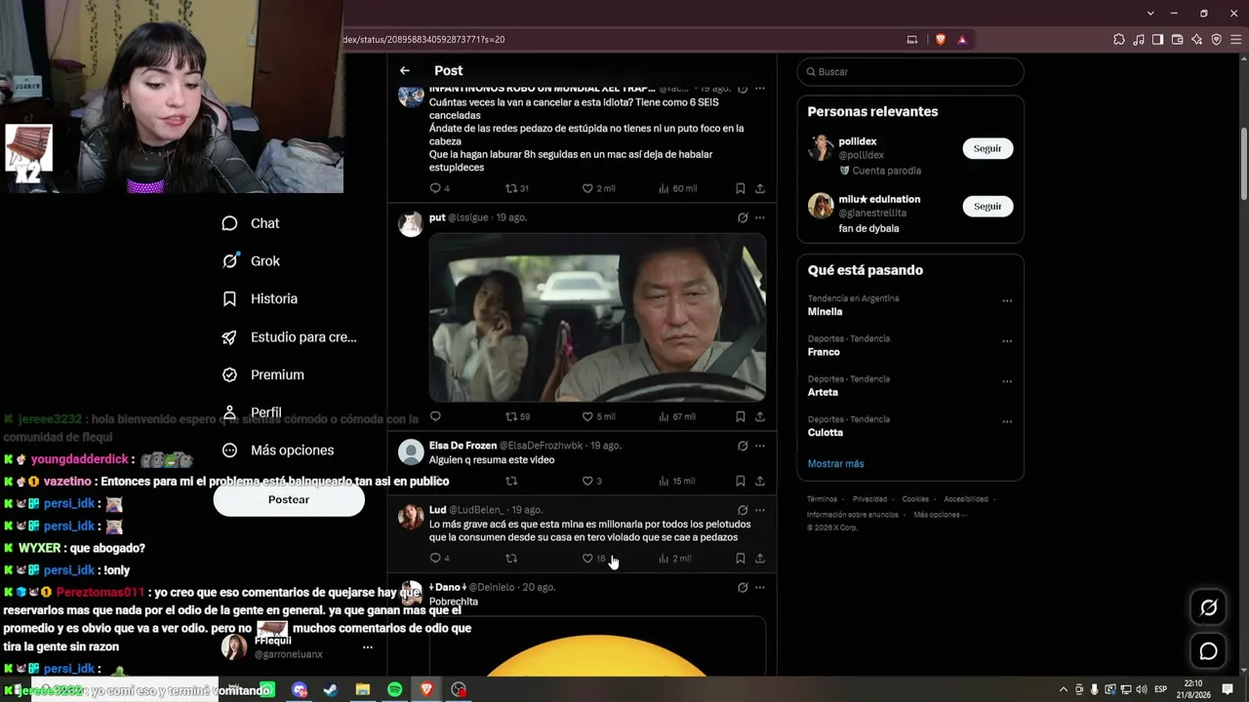Toggle the Brave sidebar panel
The height and width of the screenshot is (702, 1249).
tap(1157, 40)
